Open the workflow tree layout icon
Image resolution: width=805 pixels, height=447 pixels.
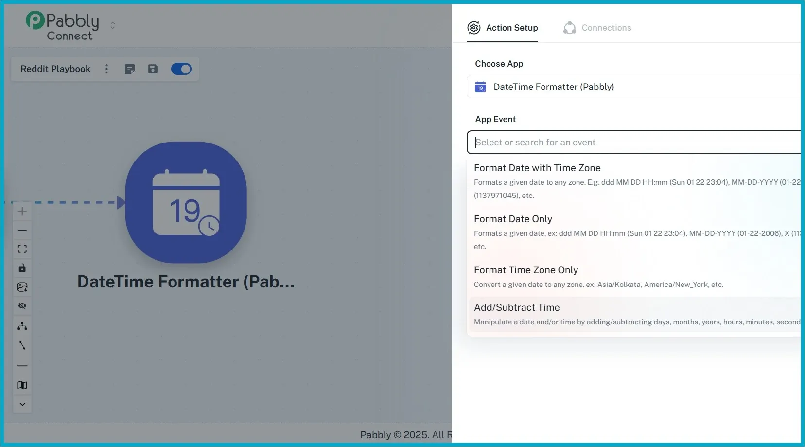(22, 326)
